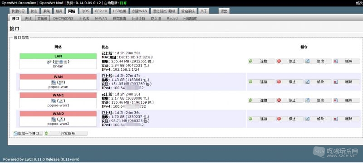This screenshot has width=363, height=163.
Task: Click the red stop icon in LAN row
Action: [279, 61]
